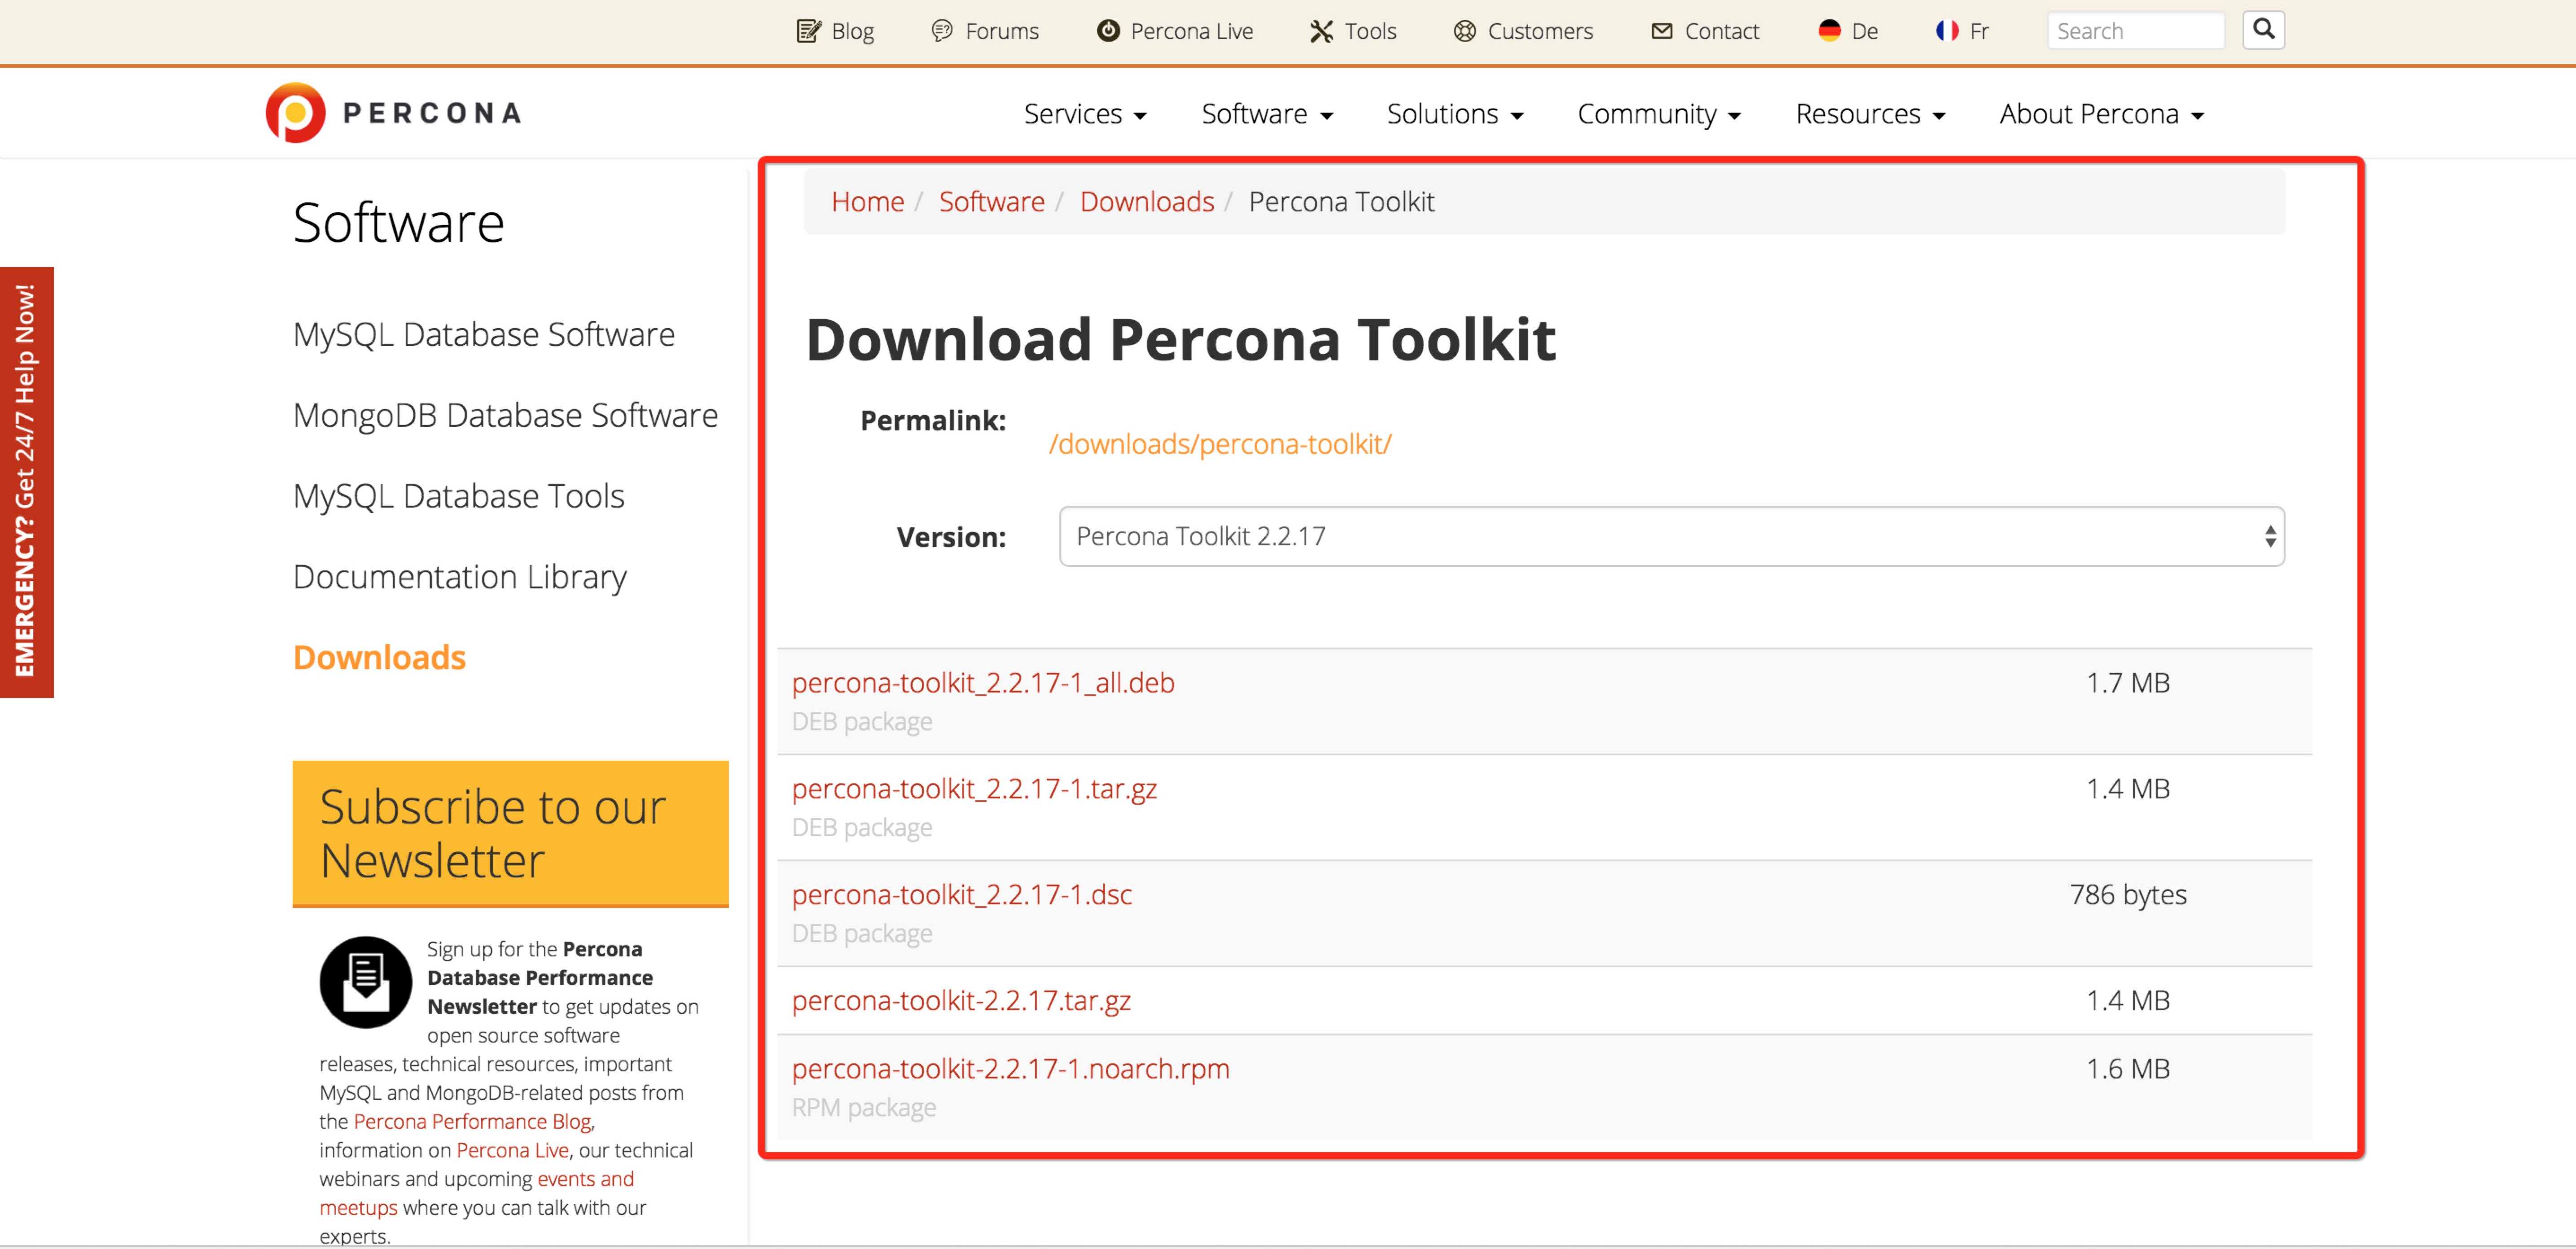Open the Blog link
The height and width of the screenshot is (1249, 2576).
tap(852, 31)
